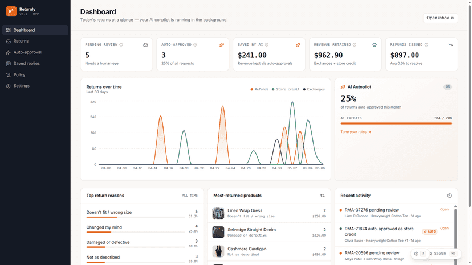Screen dimensions: 472x265
Task: Click Auto-approval sparkle icon in sidebar
Action: coord(9,52)
